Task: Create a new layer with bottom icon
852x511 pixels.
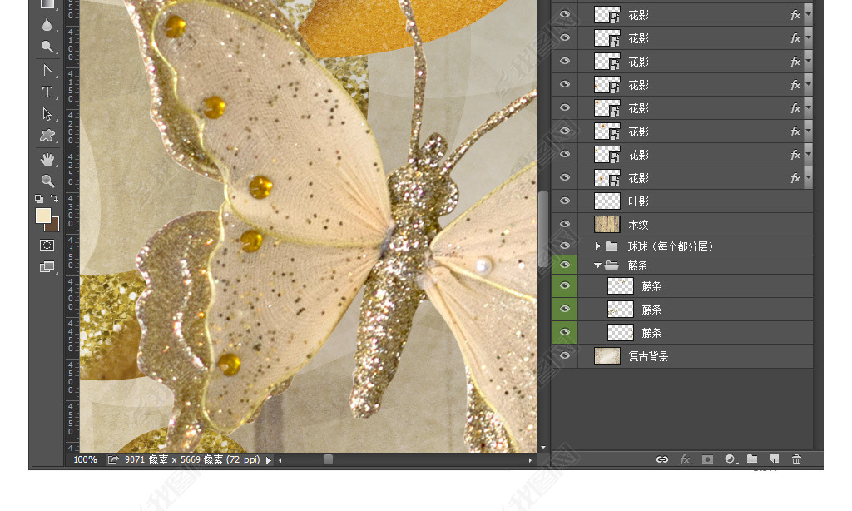Action: pyautogui.click(x=775, y=459)
